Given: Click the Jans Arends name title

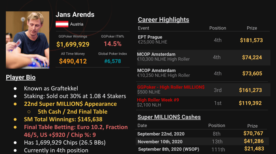Looking at the screenshot, I should pyautogui.click(x=75, y=15).
